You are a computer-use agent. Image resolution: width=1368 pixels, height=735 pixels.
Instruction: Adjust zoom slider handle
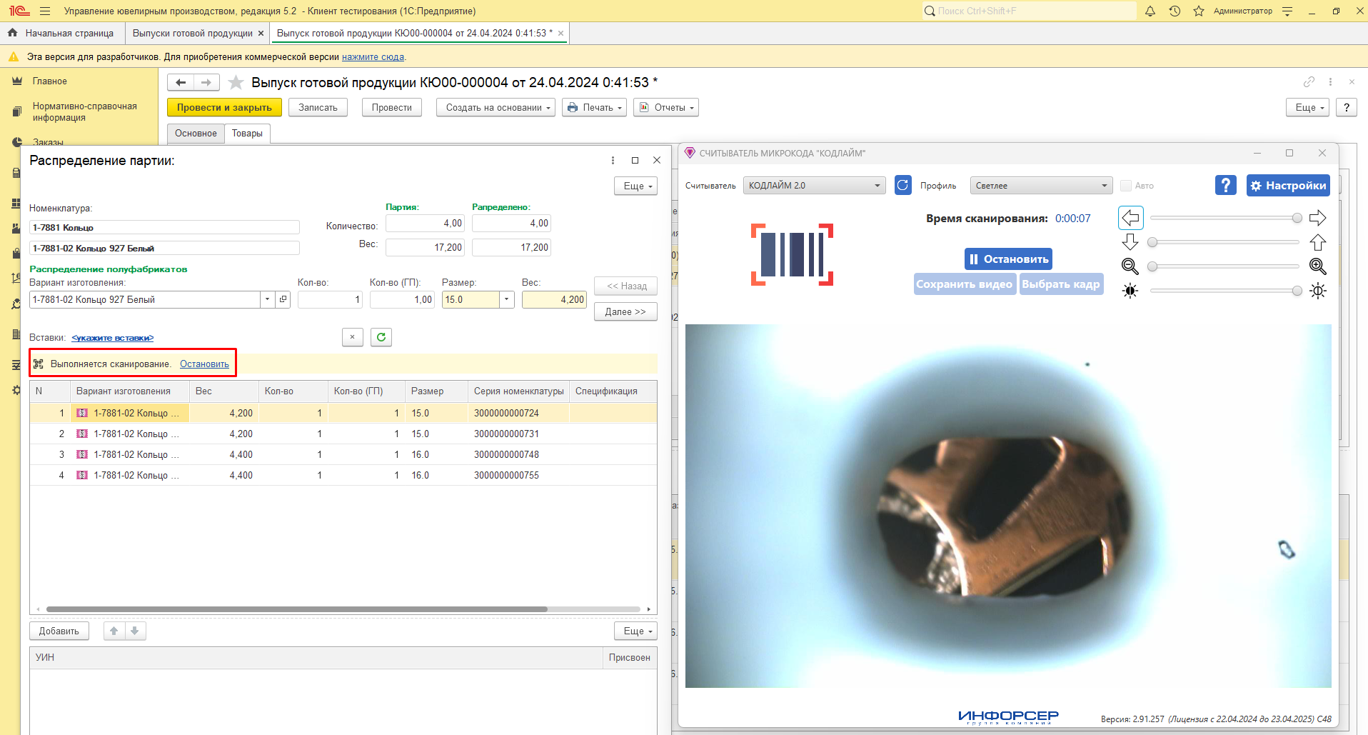pyautogui.click(x=1152, y=266)
